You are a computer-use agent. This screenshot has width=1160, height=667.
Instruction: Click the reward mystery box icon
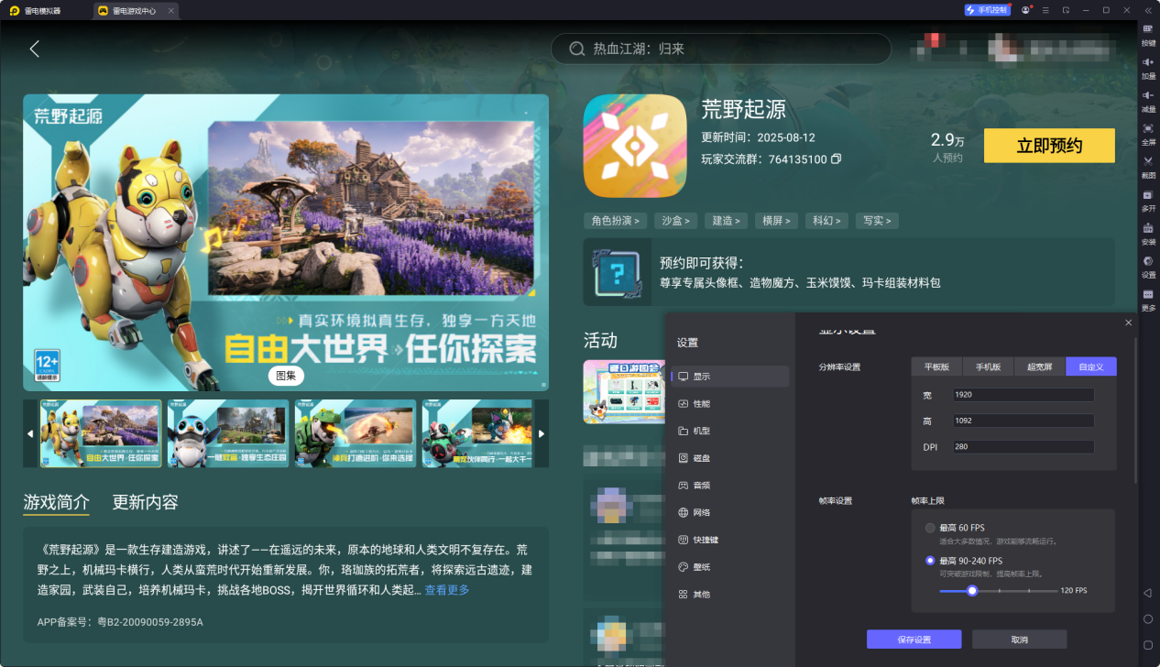pos(617,272)
